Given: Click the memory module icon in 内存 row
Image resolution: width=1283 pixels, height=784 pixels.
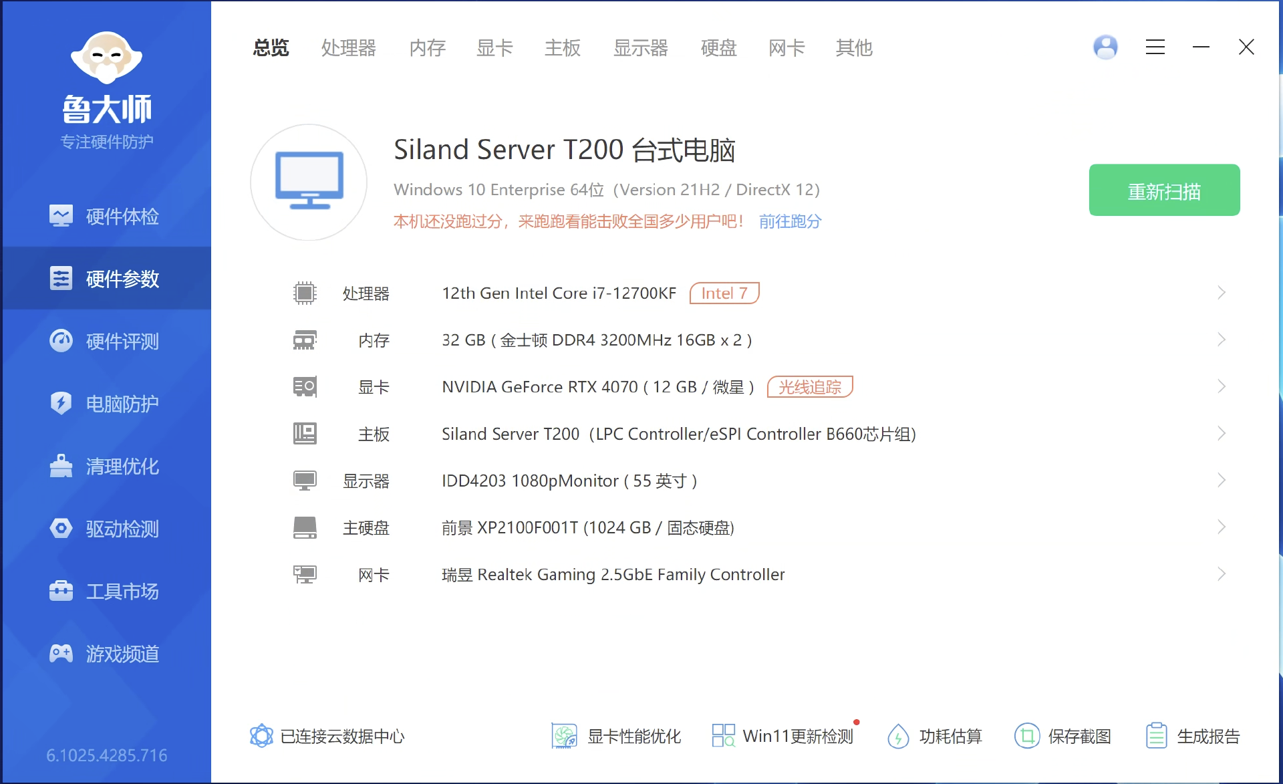Looking at the screenshot, I should 305,340.
